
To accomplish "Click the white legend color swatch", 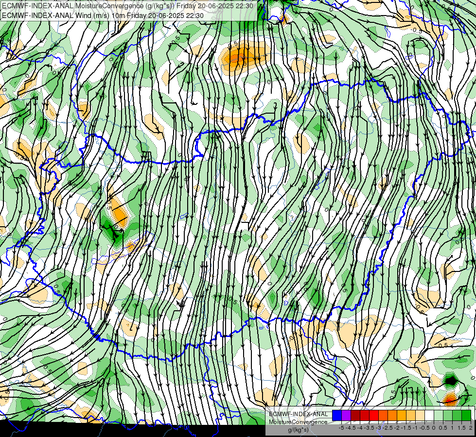I will 429,415.
